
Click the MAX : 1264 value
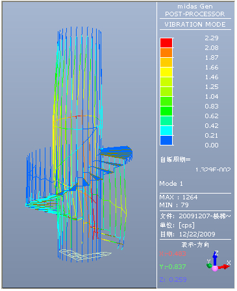pos(179,197)
